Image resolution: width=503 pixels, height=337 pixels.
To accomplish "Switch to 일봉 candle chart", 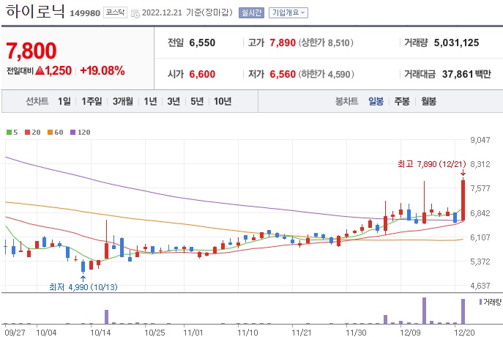I will [376, 101].
